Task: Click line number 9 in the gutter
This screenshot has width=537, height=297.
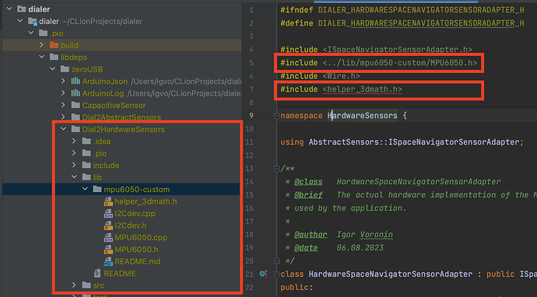Action: click(251, 116)
